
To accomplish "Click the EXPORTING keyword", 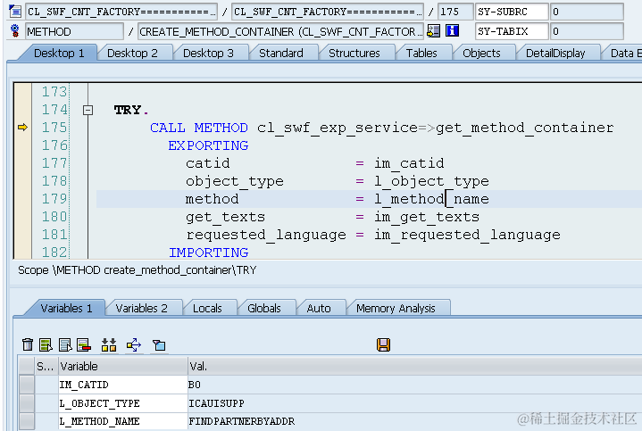I will click(208, 145).
